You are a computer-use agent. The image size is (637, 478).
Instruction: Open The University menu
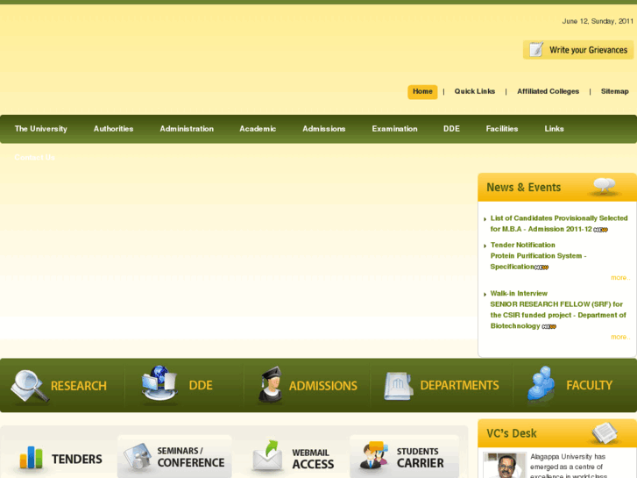click(x=41, y=129)
